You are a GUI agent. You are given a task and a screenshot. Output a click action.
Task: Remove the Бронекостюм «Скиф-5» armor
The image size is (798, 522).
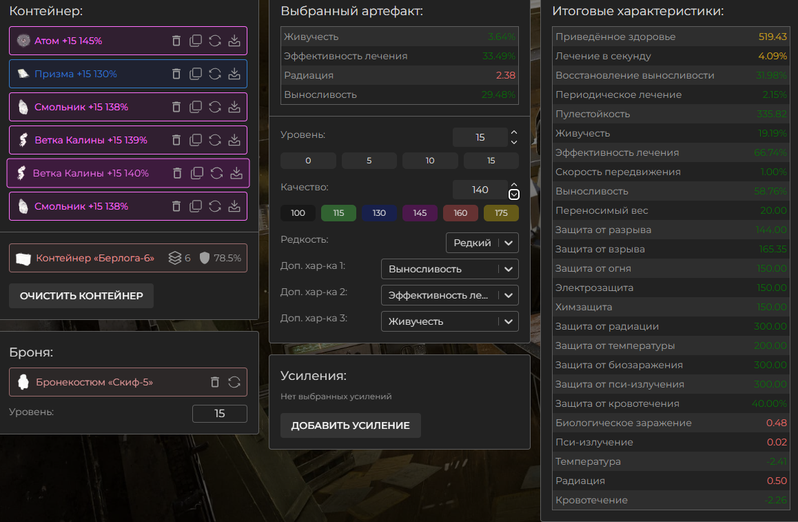coord(215,382)
